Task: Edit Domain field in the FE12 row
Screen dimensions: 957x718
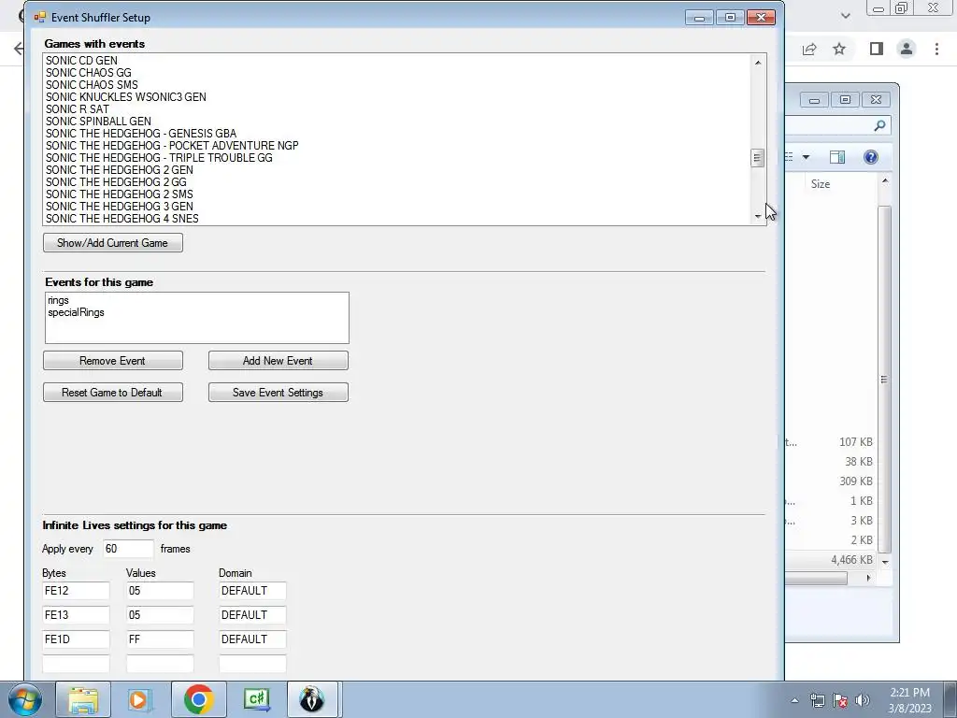Action: point(252,591)
